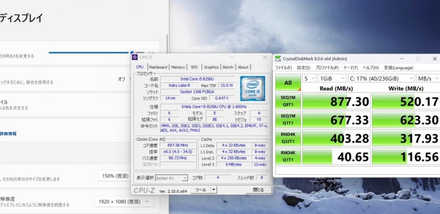Open the Socket #1 selection dropdown
Image resolution: width=440 pixels, height=214 pixels.
[x=172, y=178]
